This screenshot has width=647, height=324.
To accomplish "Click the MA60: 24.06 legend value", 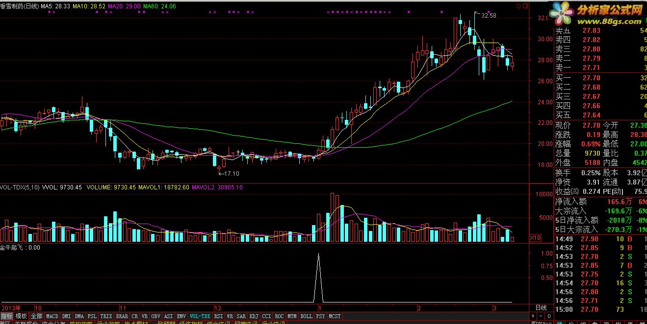I will click(159, 6).
